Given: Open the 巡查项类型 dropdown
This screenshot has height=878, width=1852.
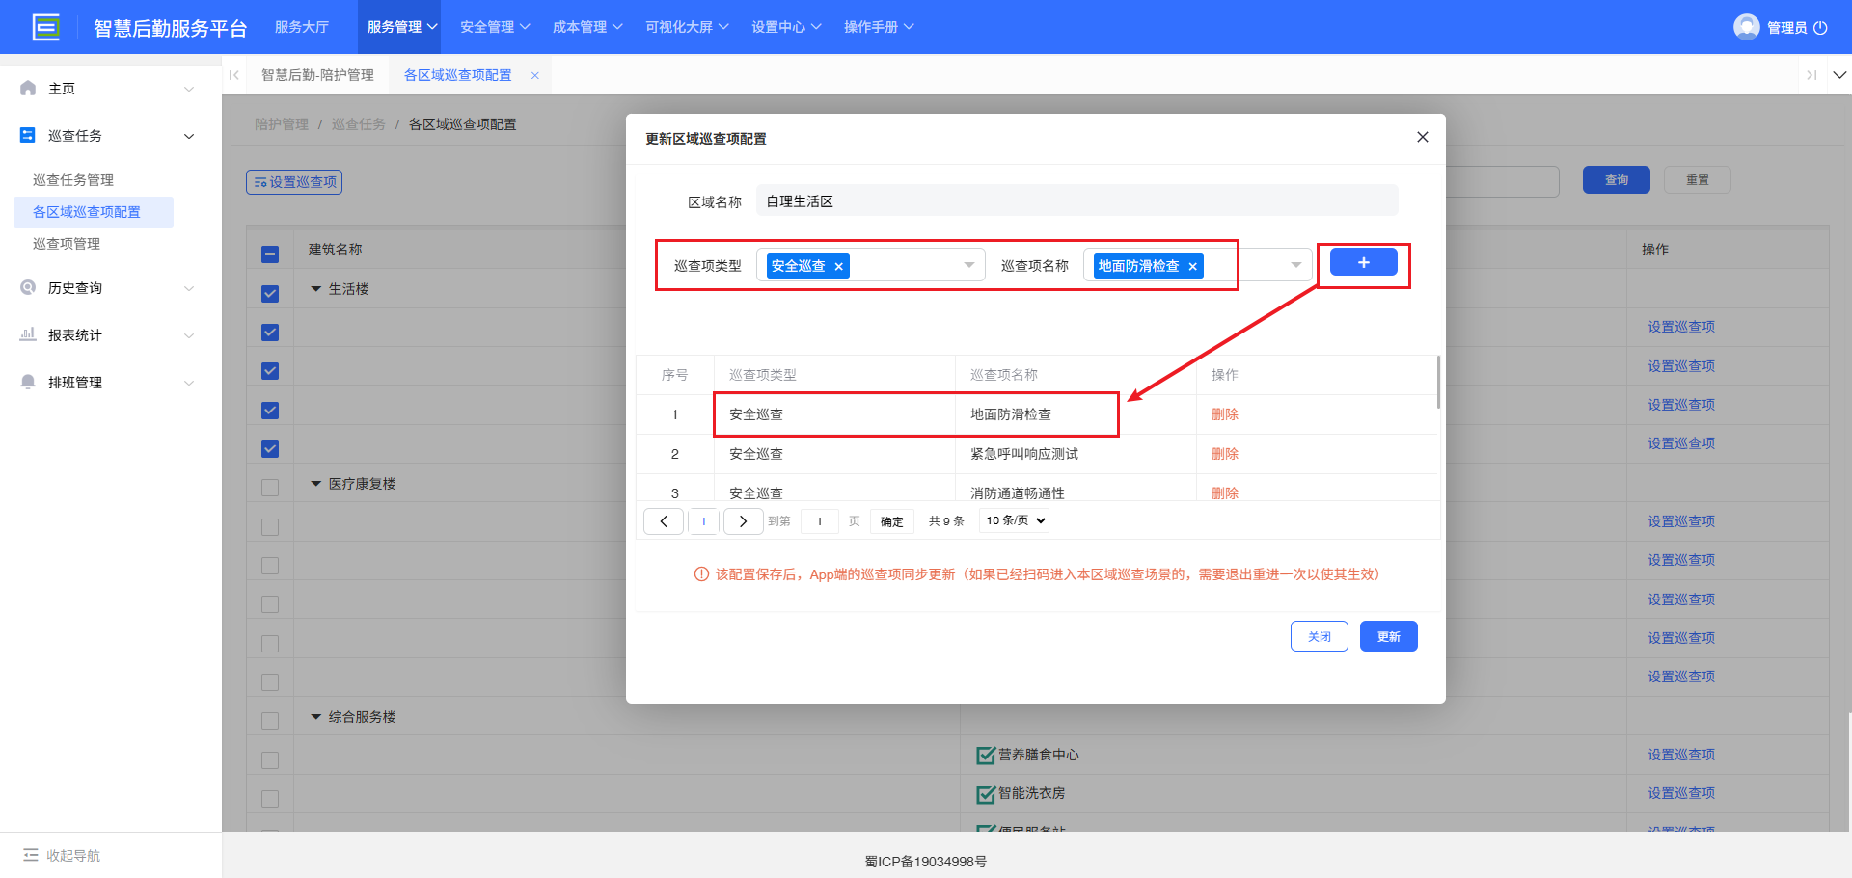Looking at the screenshot, I should tap(871, 265).
